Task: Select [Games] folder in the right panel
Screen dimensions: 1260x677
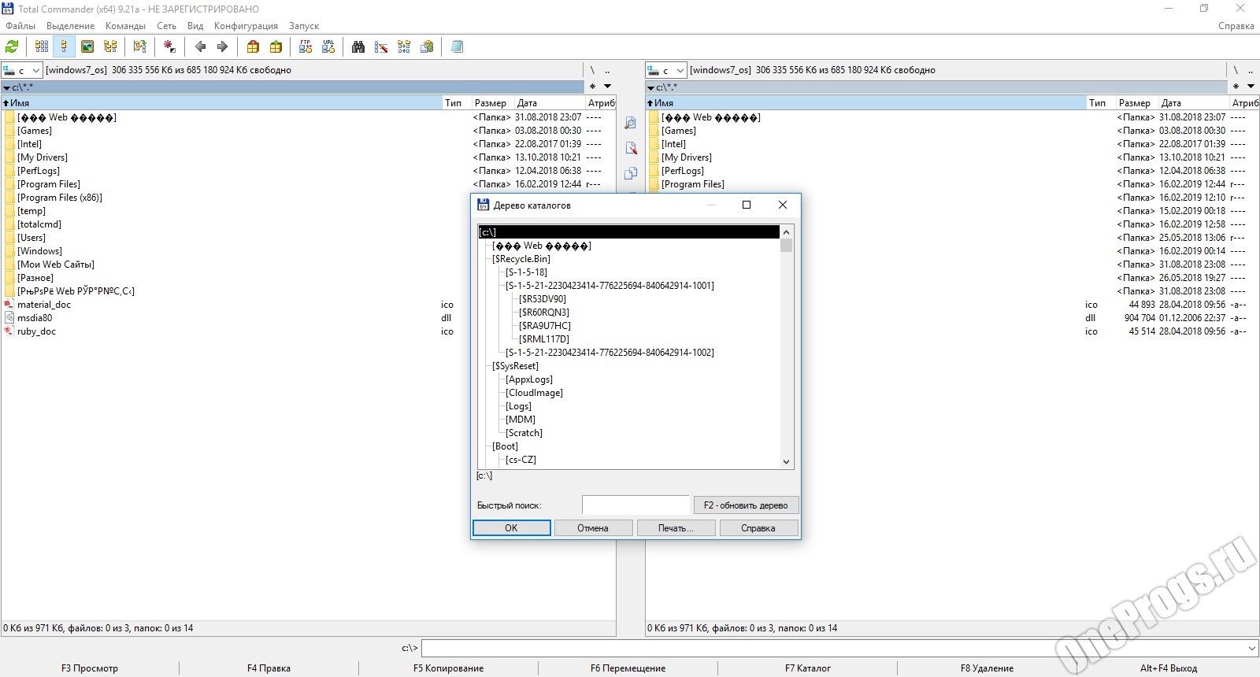Action: 679,131
